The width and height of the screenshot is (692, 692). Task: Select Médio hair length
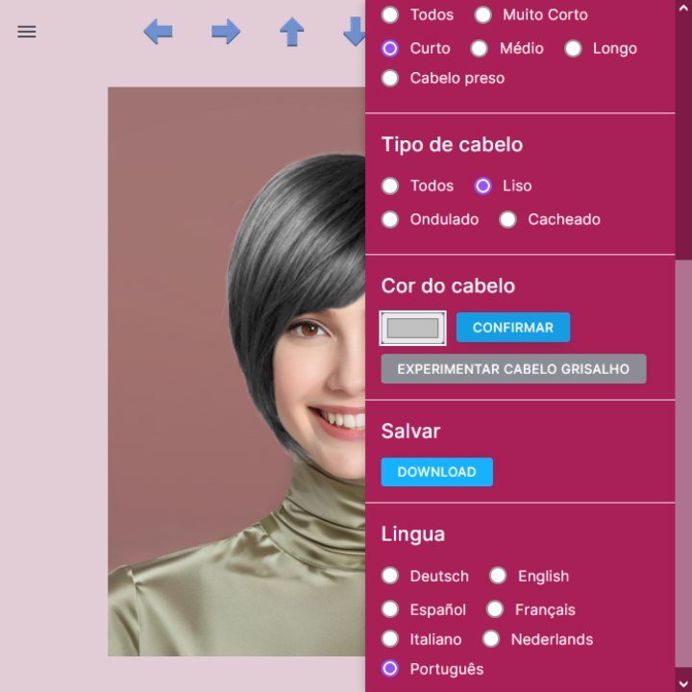(480, 48)
